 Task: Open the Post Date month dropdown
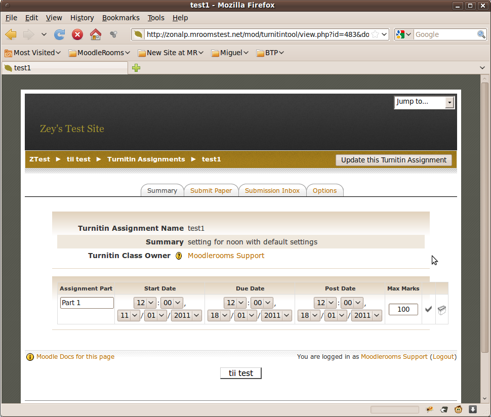[x=336, y=315]
